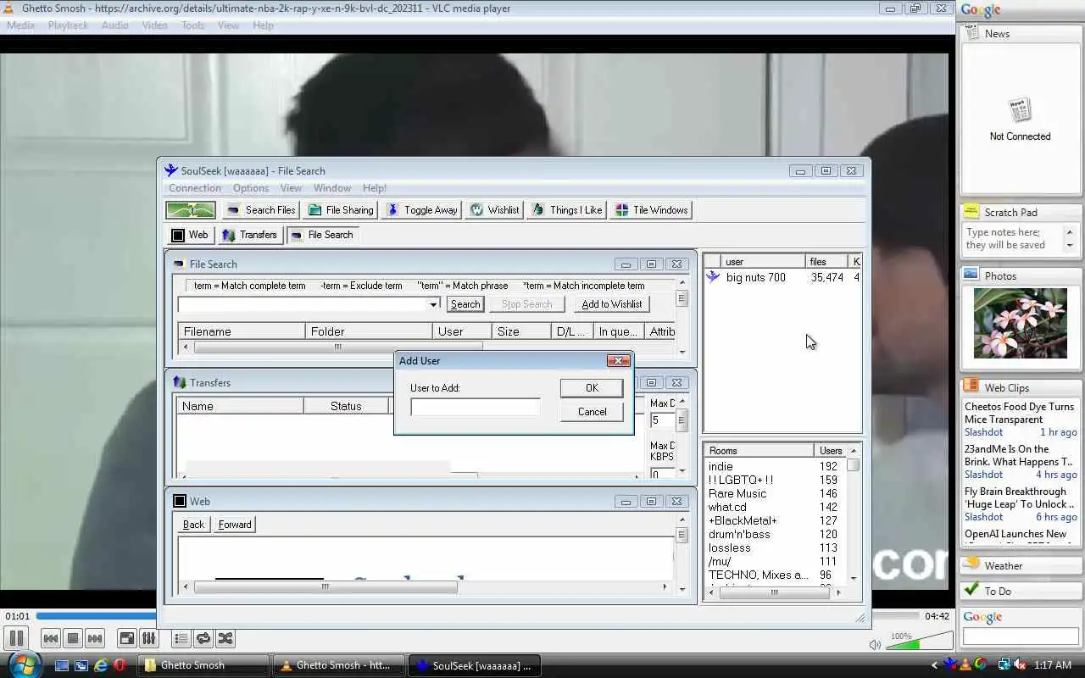
Task: Open the VLC Tools menu
Action: tap(193, 25)
